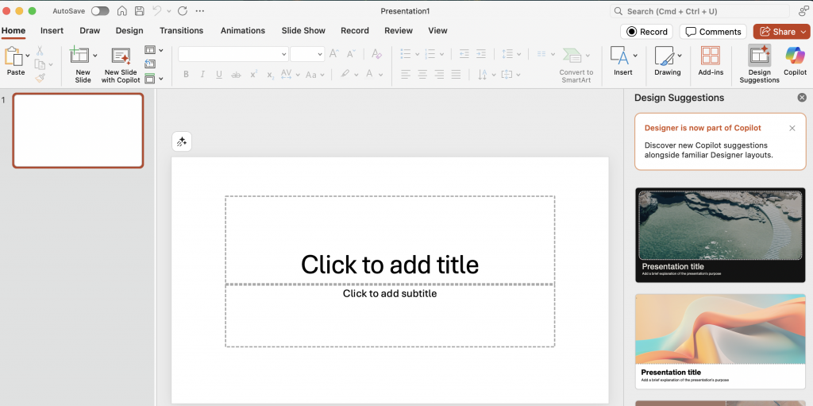Toggle Bold formatting
This screenshot has width=813, height=406.
pos(186,75)
